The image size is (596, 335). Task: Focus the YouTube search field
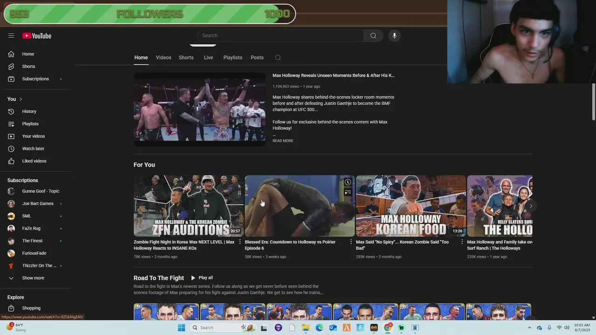[x=281, y=36]
